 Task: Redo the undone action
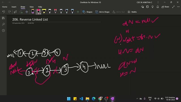click(9, 12)
